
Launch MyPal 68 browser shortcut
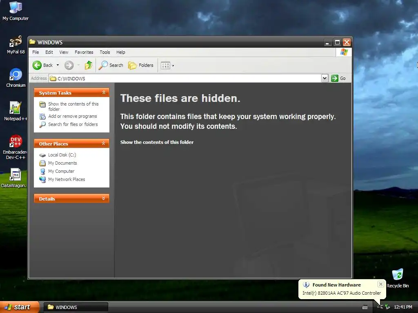point(16,45)
